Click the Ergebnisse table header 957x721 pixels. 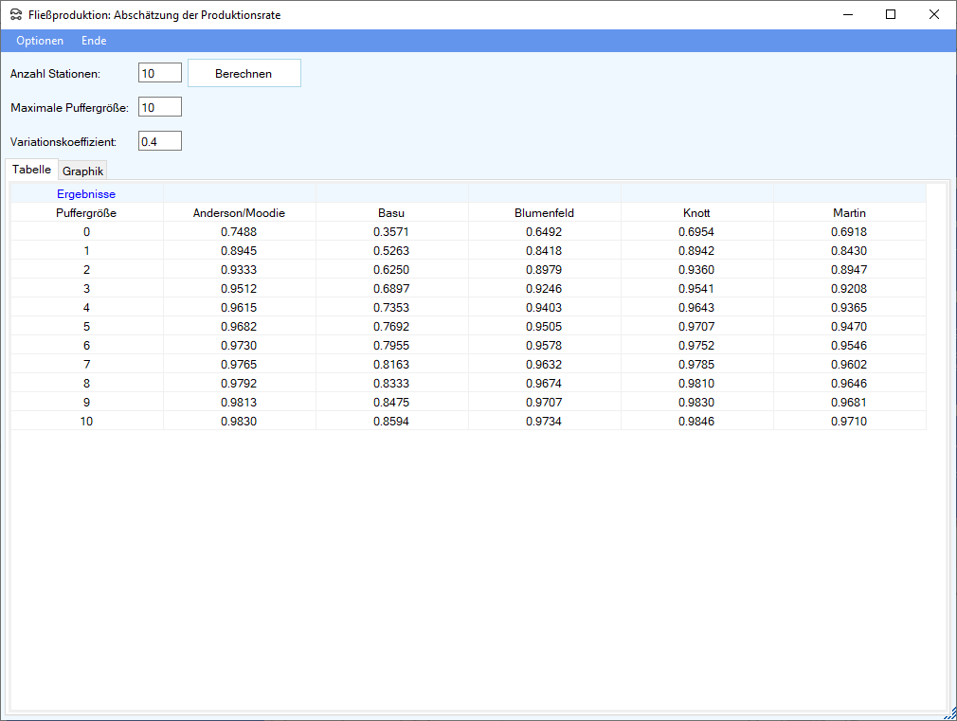[86, 194]
